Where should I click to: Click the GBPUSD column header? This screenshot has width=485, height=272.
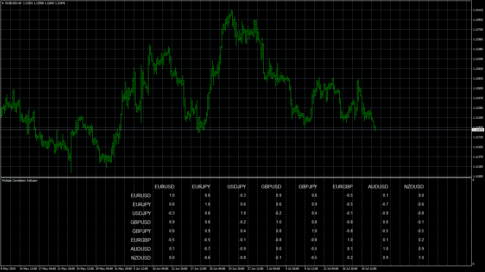[x=271, y=187]
